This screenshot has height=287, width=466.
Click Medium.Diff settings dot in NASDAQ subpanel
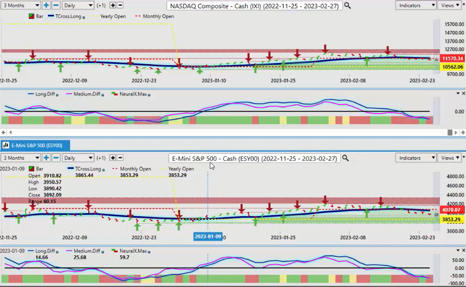coord(103,95)
